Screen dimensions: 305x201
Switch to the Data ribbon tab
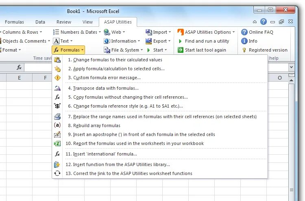(40, 22)
